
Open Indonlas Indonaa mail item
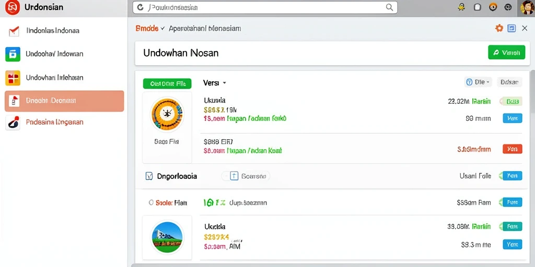64,31
